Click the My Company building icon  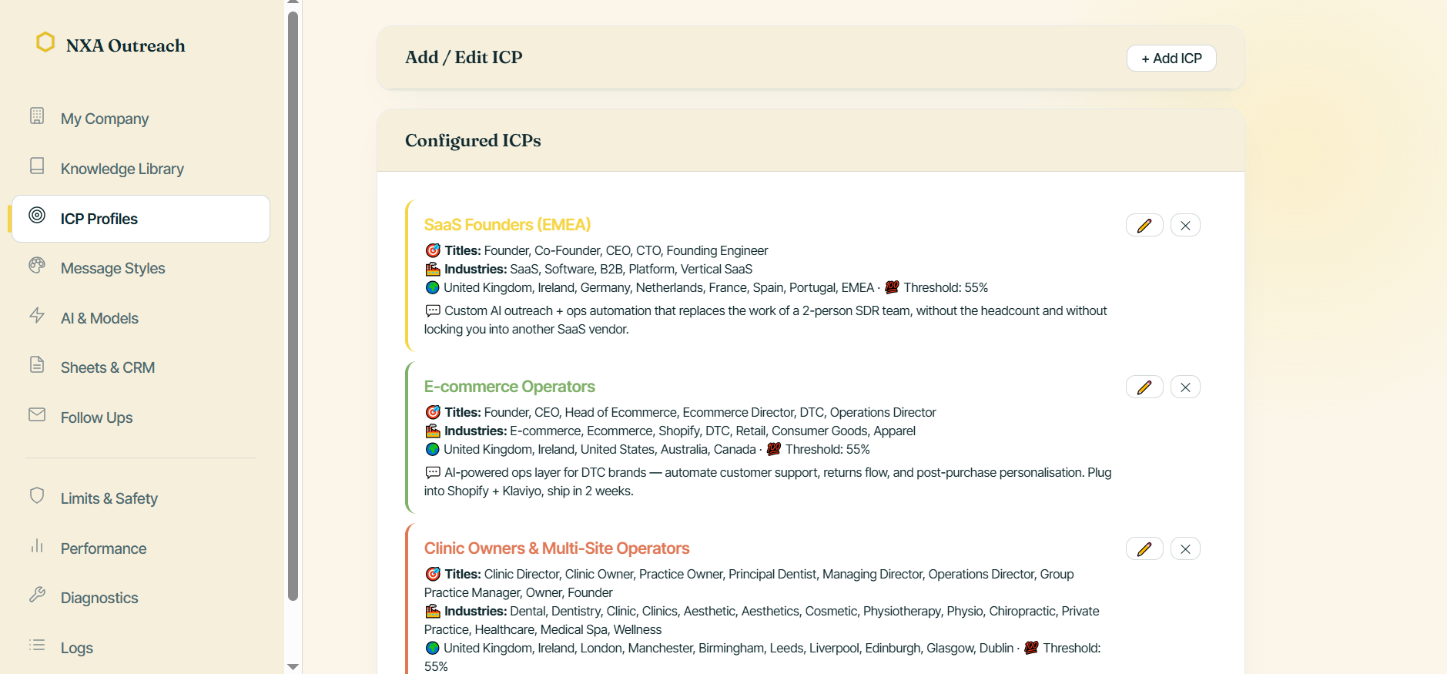coord(37,116)
